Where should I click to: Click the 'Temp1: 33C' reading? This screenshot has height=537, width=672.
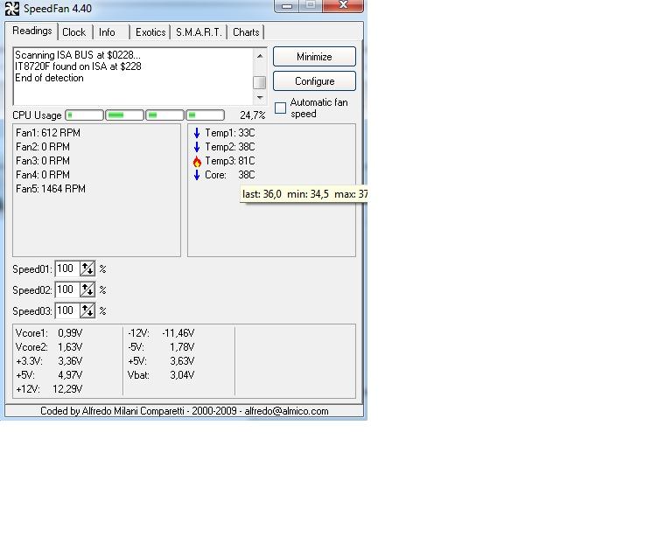pos(230,133)
